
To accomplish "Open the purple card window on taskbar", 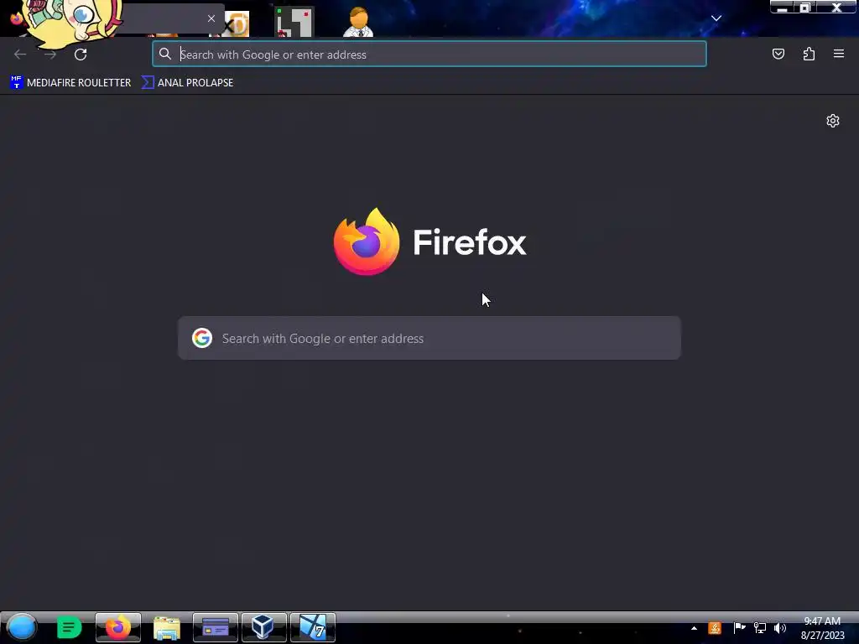I will coord(216,627).
